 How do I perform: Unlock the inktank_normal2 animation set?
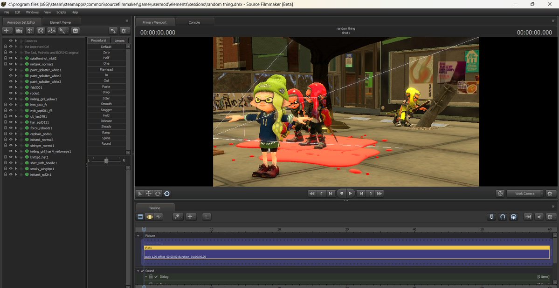[5, 64]
